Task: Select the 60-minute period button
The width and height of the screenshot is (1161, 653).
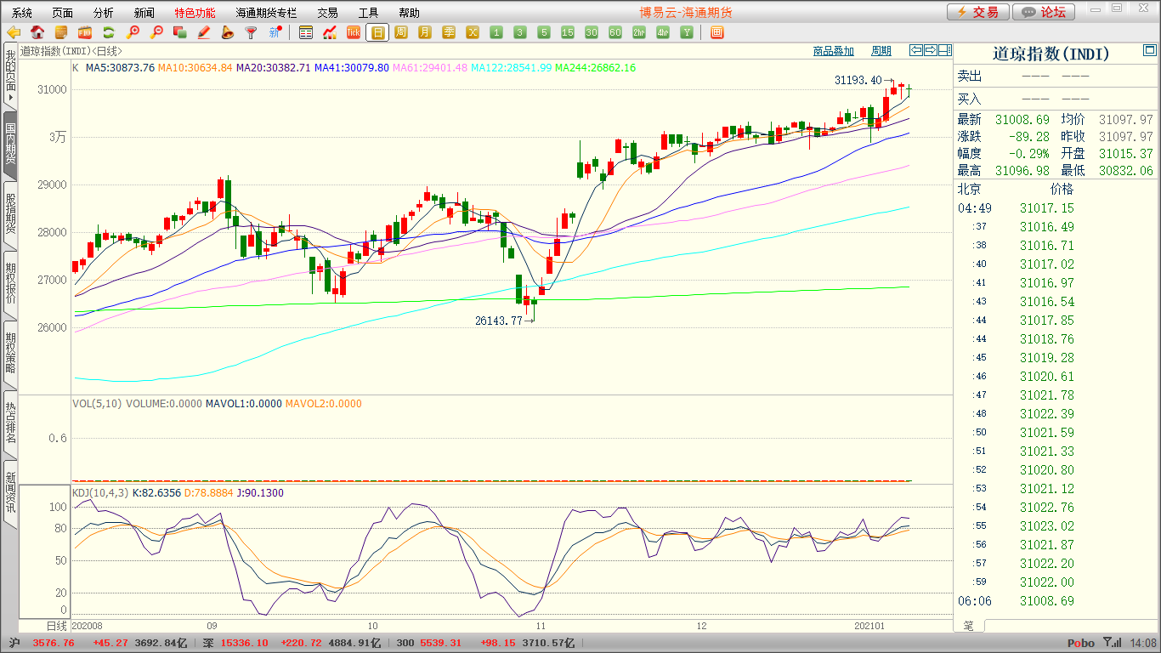Action: pyautogui.click(x=615, y=32)
